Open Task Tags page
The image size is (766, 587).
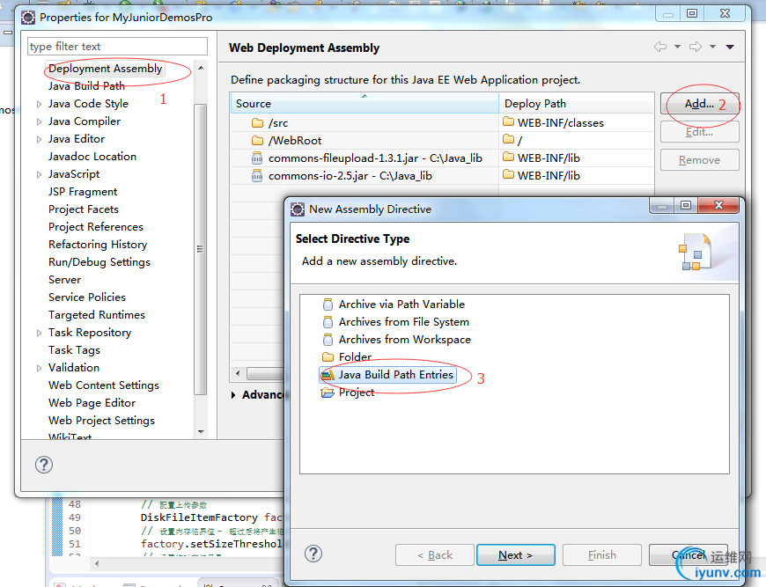tap(74, 349)
